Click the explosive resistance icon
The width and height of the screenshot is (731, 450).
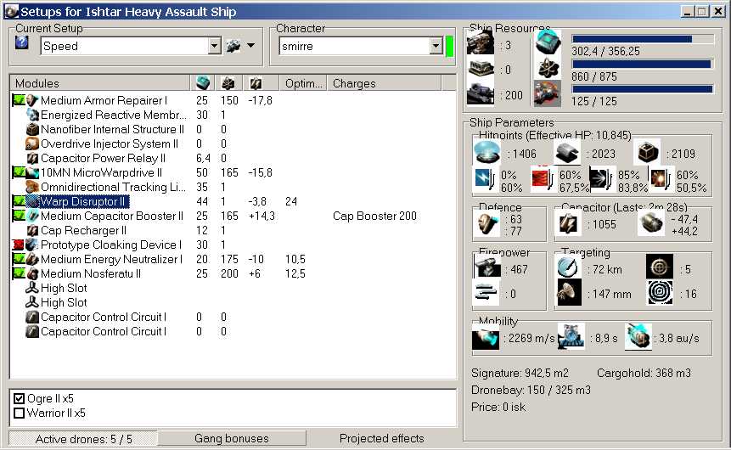(661, 179)
